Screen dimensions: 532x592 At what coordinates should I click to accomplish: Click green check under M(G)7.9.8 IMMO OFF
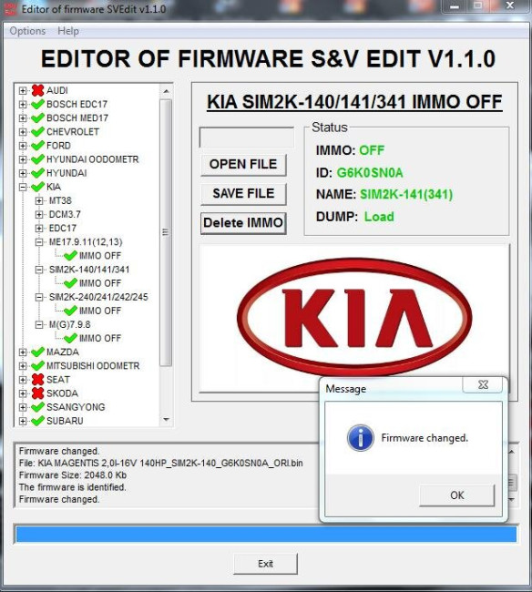tap(71, 338)
